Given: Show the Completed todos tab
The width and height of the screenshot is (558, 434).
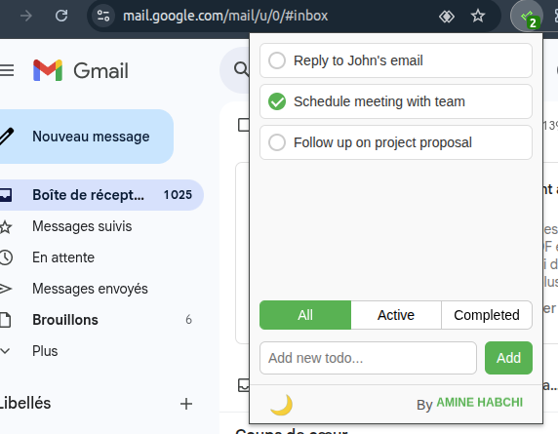Looking at the screenshot, I should coord(487,315).
